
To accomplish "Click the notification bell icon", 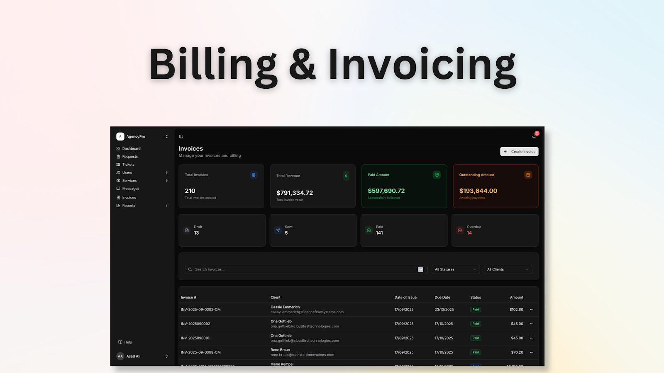I will coord(534,136).
